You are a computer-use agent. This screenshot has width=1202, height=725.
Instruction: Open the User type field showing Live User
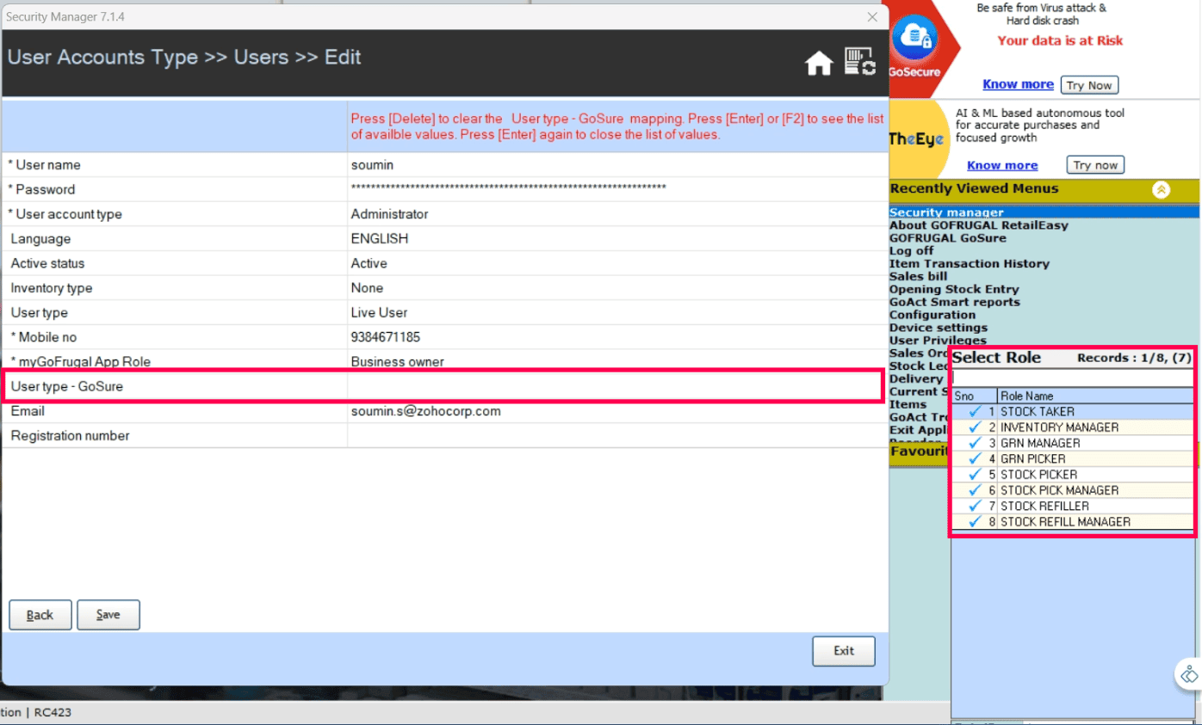616,312
